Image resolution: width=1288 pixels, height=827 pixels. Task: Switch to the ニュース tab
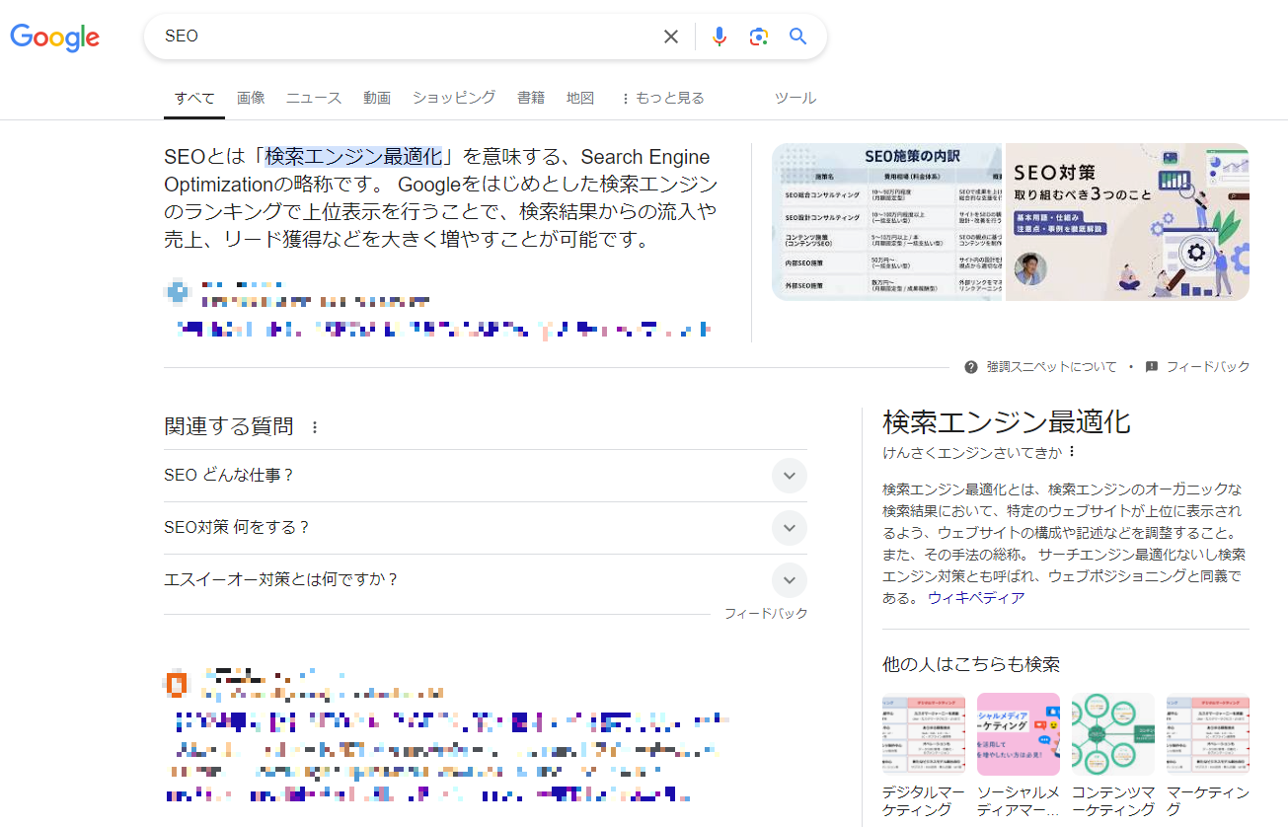pyautogui.click(x=313, y=98)
